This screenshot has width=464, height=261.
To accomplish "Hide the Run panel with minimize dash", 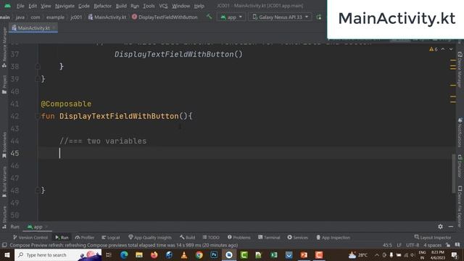I will click(x=451, y=227).
